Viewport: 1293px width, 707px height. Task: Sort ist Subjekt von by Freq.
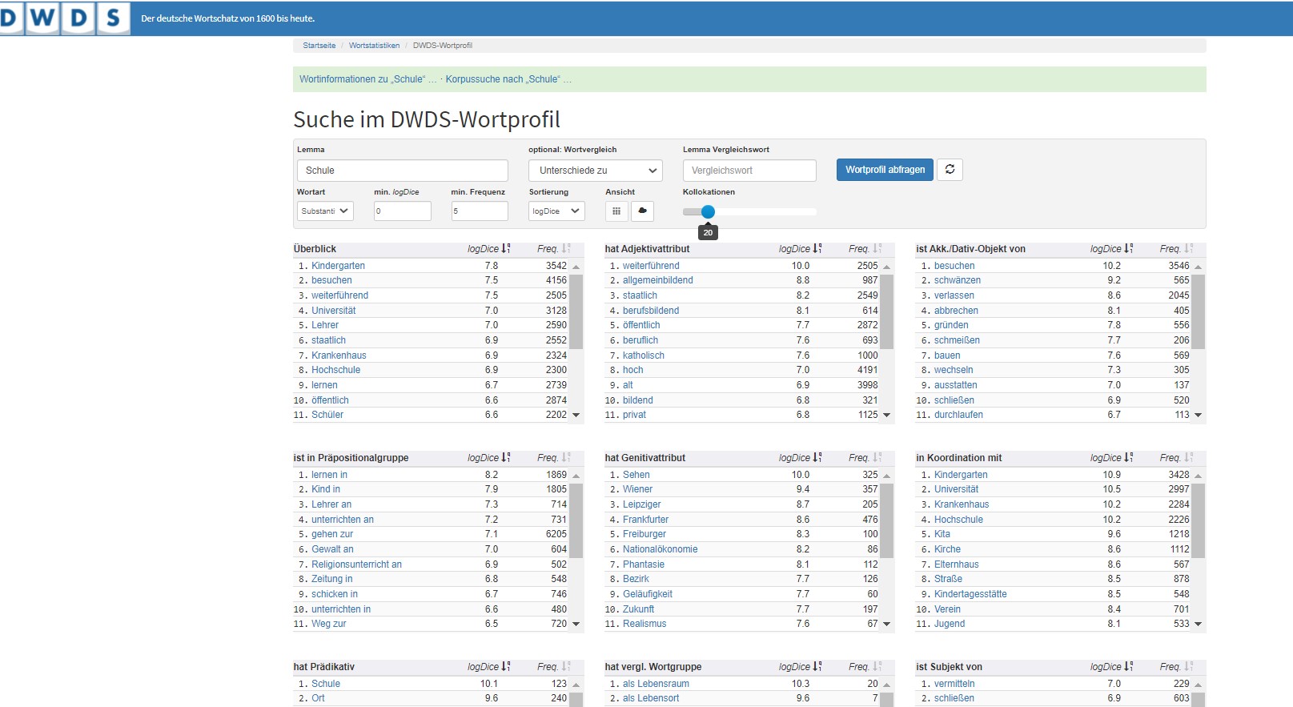1177,667
